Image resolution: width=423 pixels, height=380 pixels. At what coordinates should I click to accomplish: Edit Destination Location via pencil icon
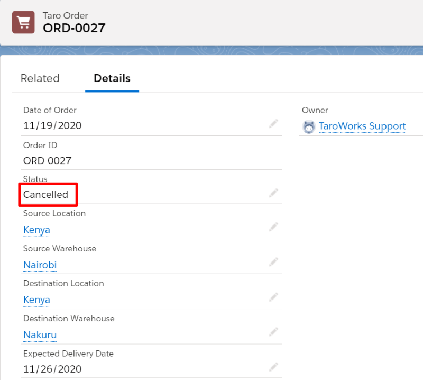(x=274, y=297)
